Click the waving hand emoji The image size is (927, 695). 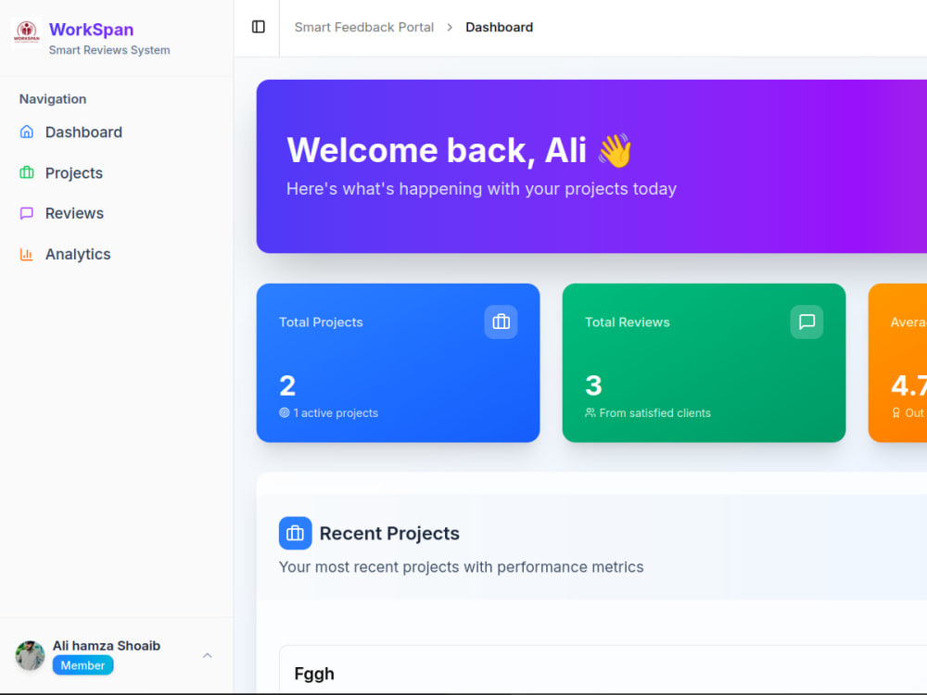[x=616, y=149]
